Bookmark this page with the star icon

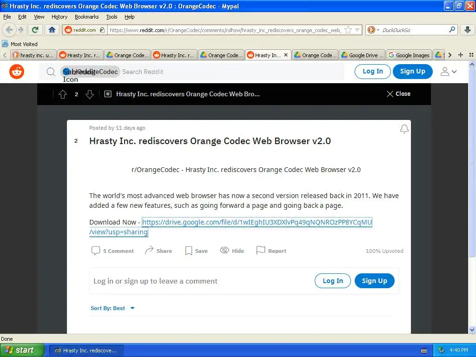tap(348, 30)
